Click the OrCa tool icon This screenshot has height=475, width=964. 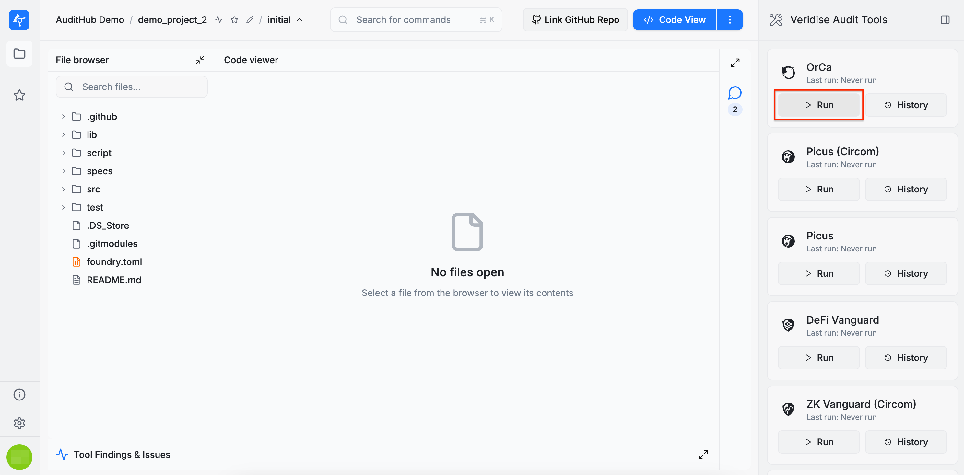tap(788, 73)
